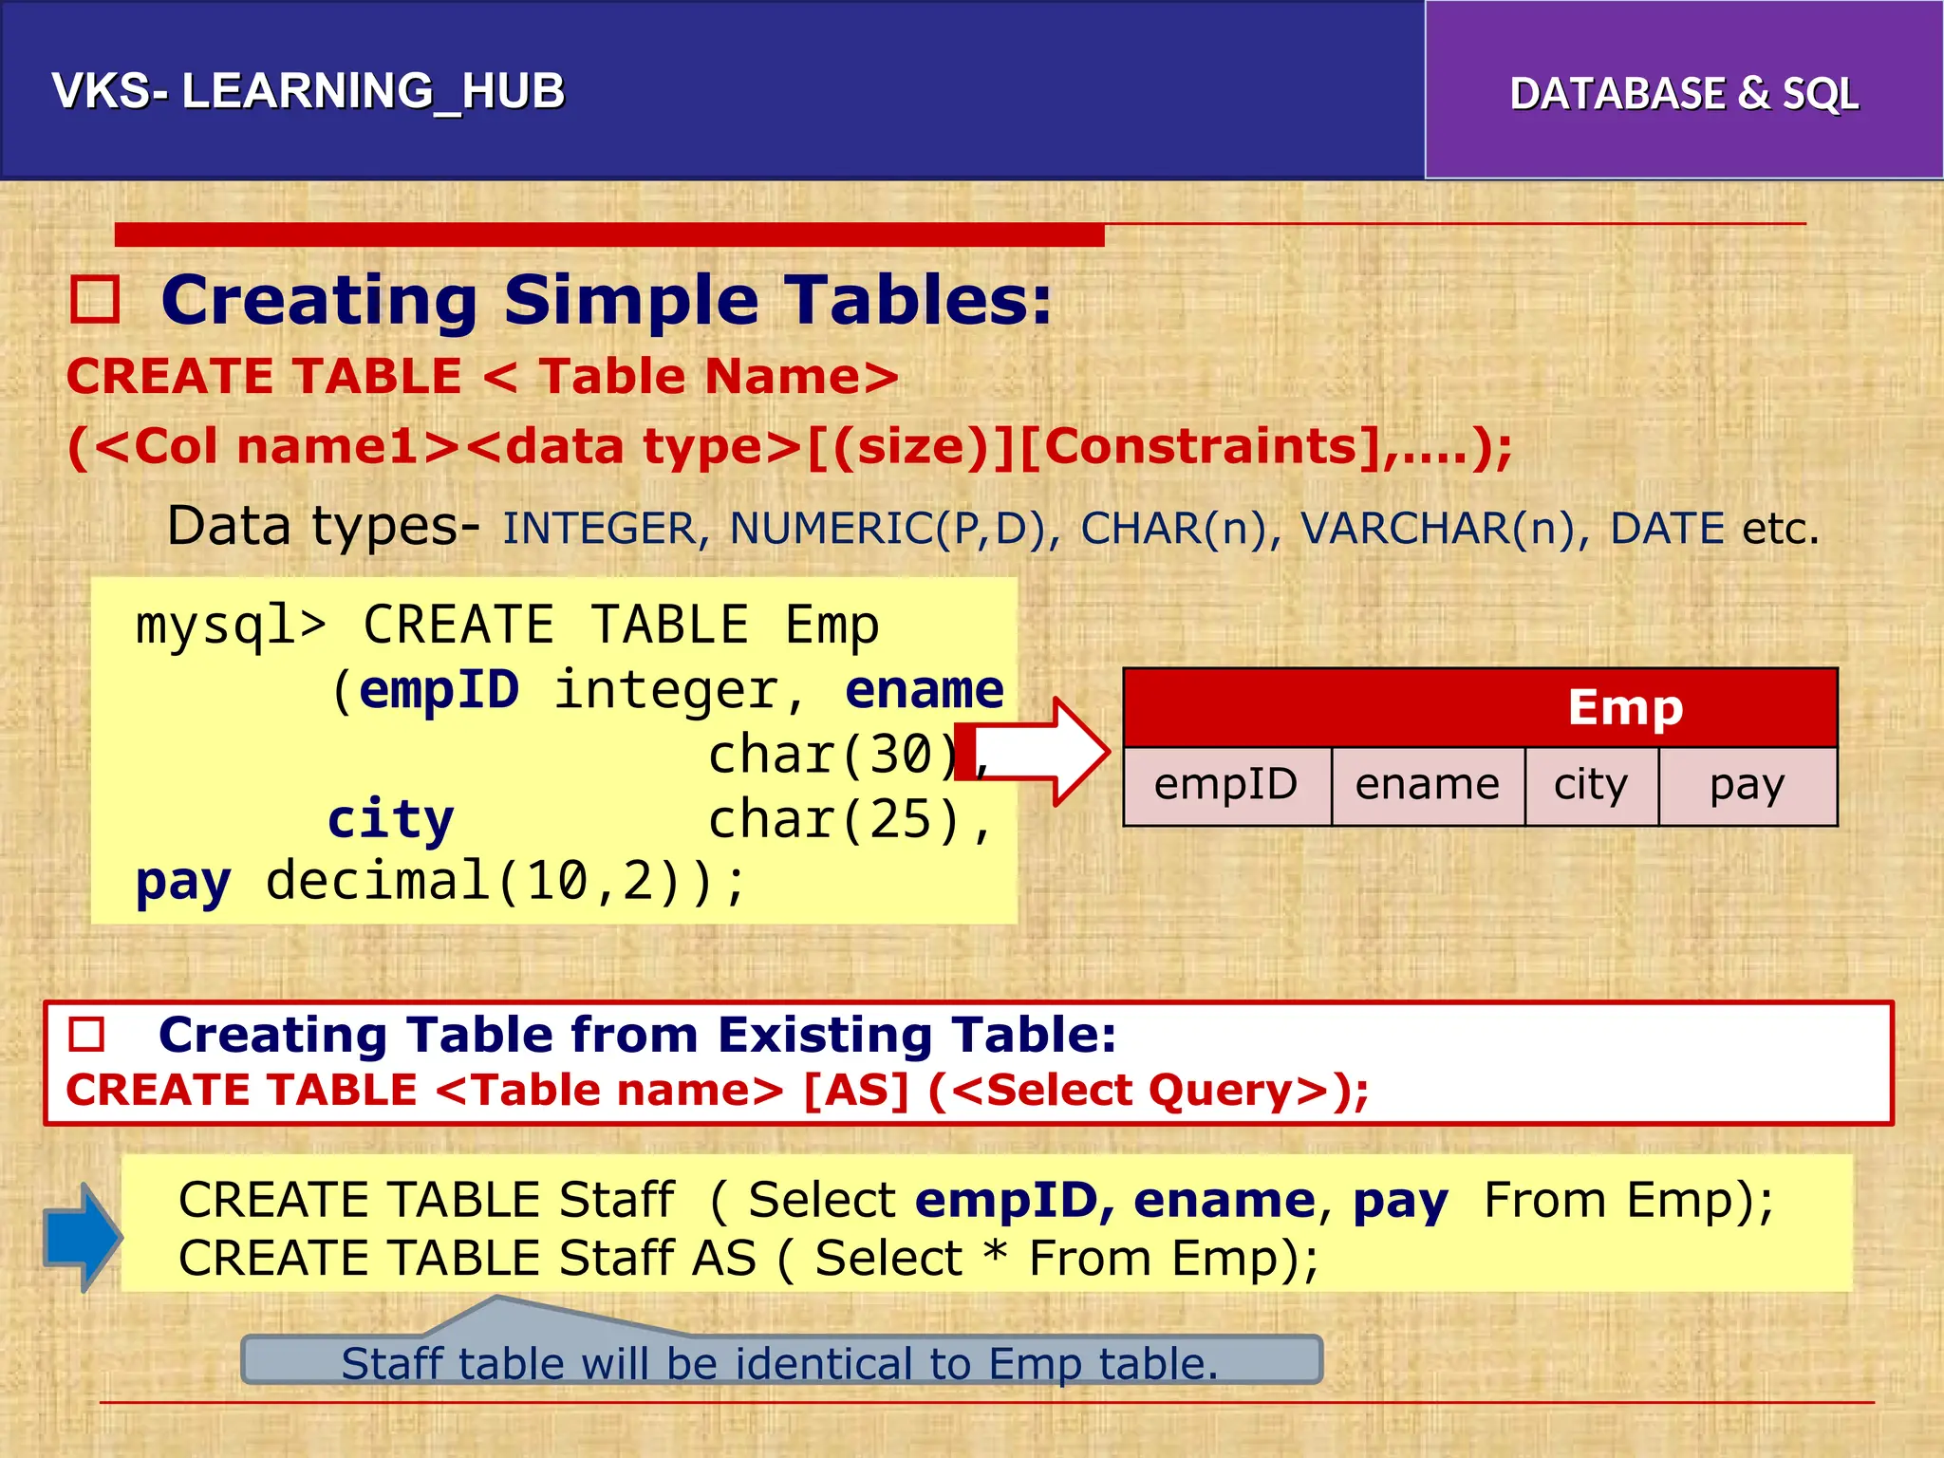Select DATE in the data types list
The image size is (1944, 1458).
tap(1667, 529)
